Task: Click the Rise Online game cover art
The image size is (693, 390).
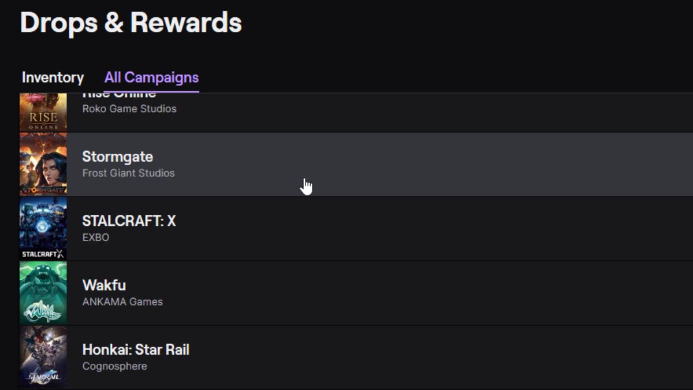Action: [43, 112]
